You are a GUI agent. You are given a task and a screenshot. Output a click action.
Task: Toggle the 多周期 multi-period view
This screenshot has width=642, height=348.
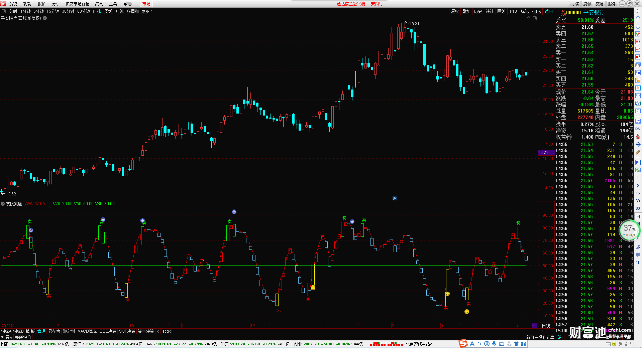tap(132, 11)
